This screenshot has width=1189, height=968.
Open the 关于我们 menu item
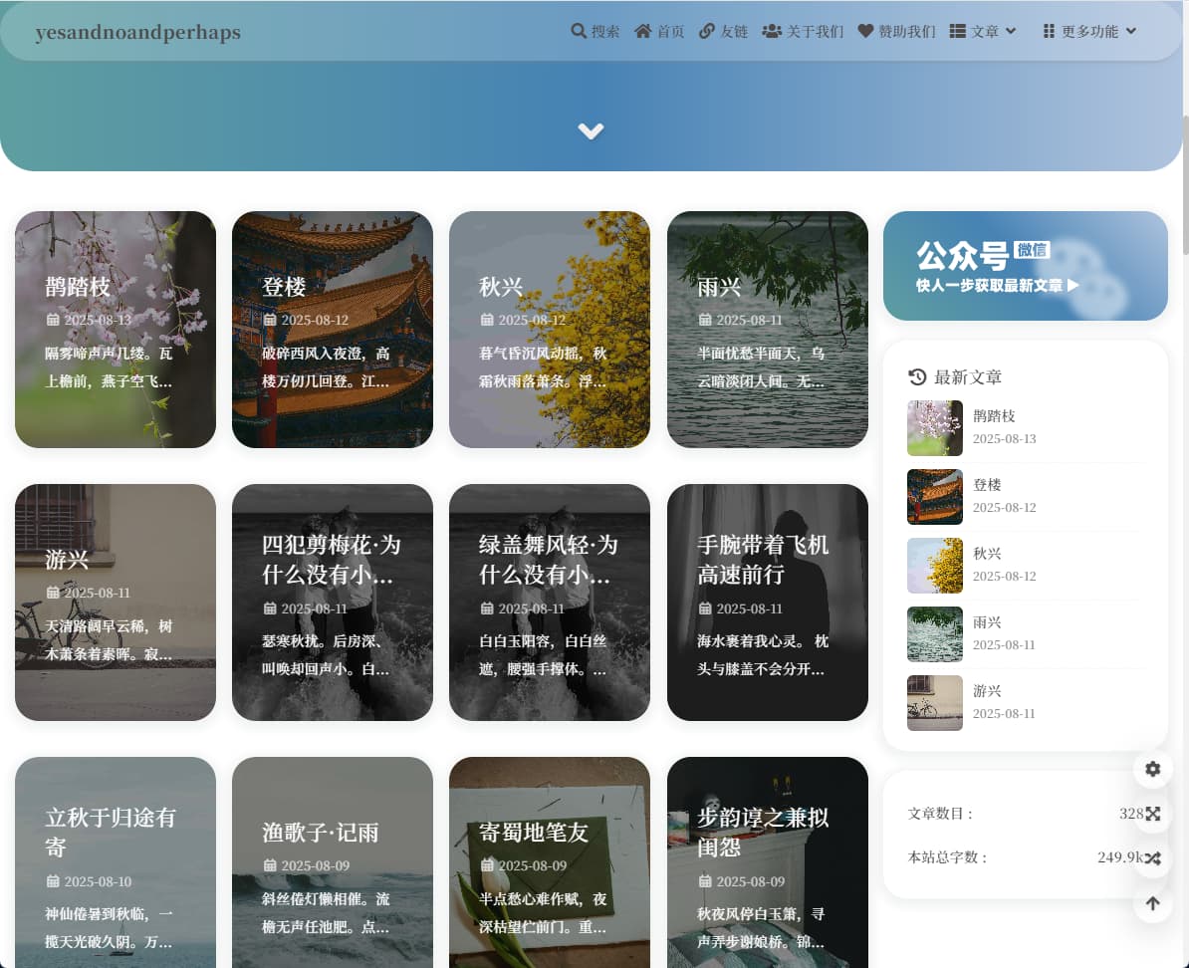pos(815,31)
